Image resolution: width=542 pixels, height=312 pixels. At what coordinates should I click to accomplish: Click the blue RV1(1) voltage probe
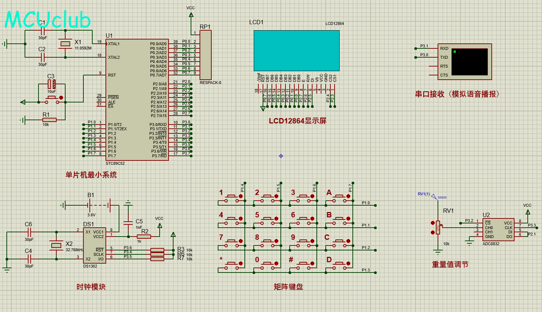[x=434, y=196]
